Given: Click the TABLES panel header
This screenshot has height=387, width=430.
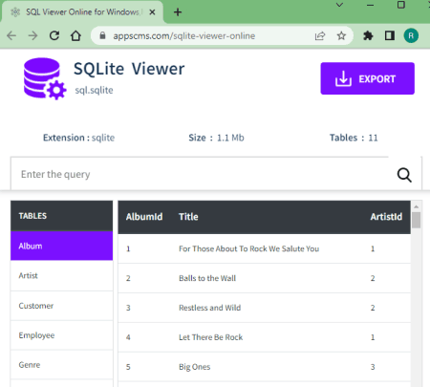Looking at the screenshot, I should point(61,216).
